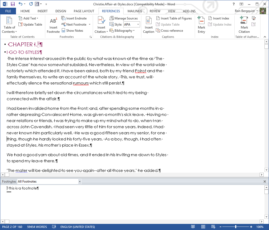Click the zoom slider in the status bar

click(236, 227)
